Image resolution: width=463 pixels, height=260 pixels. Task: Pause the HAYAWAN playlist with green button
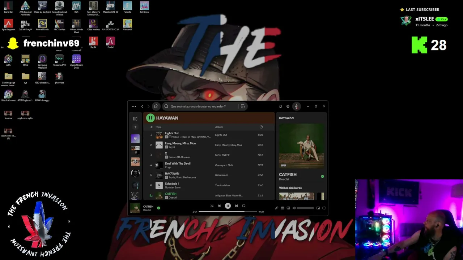(150, 118)
